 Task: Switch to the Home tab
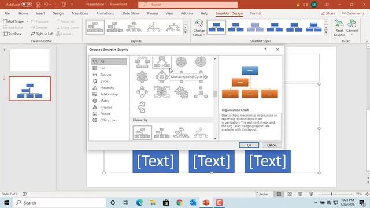23,13
